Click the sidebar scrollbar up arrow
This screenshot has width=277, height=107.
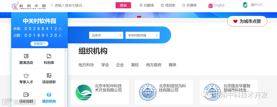66,50
